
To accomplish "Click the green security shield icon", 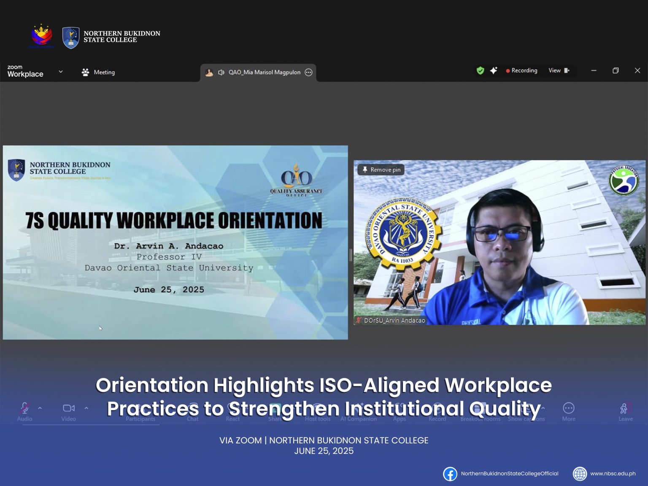I will click(480, 70).
